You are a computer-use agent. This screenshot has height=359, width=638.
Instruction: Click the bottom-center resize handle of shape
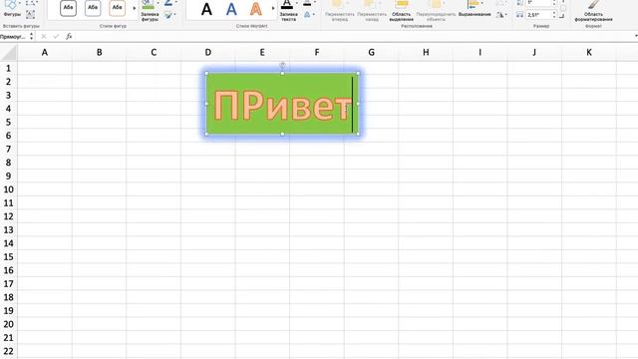coord(282,134)
